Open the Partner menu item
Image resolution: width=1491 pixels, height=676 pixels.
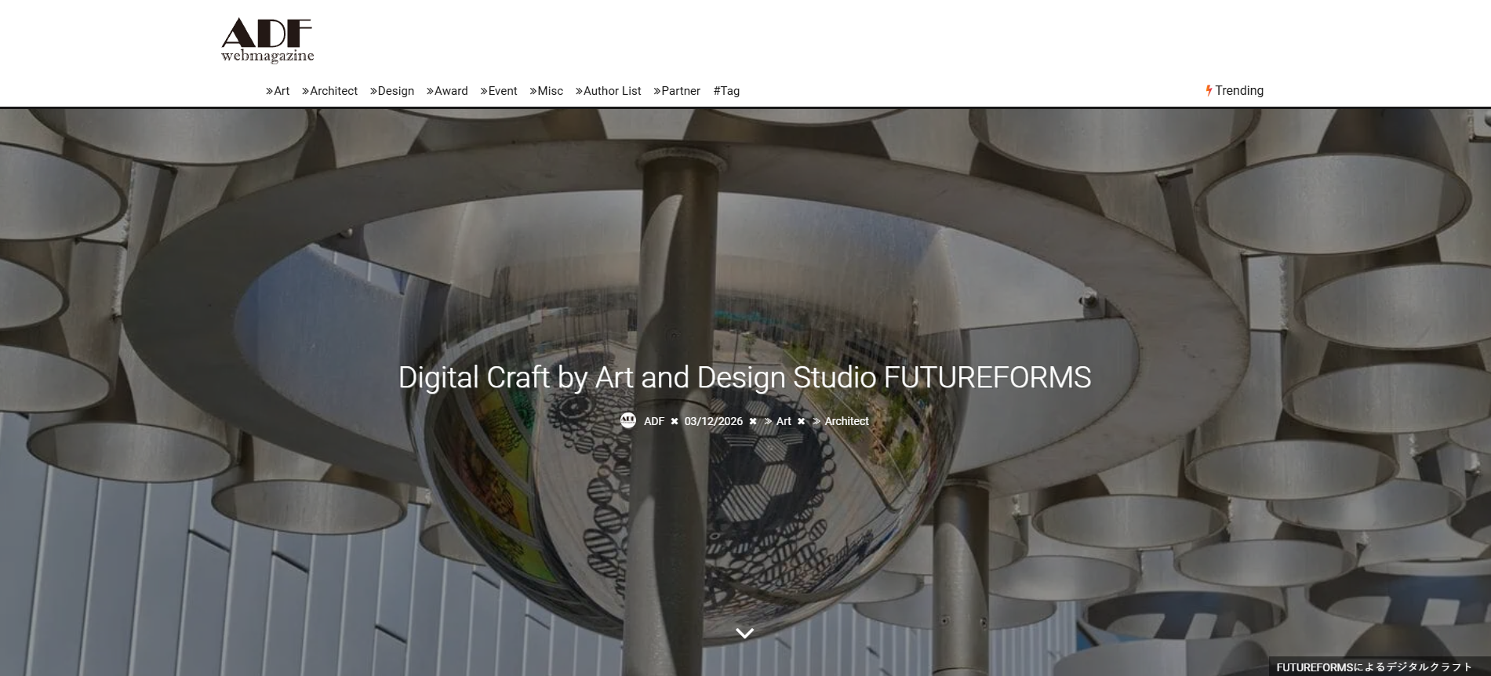(x=677, y=91)
